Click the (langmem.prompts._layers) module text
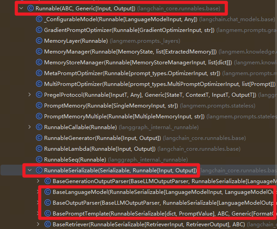The height and width of the screenshot is (229, 277). 145,41
